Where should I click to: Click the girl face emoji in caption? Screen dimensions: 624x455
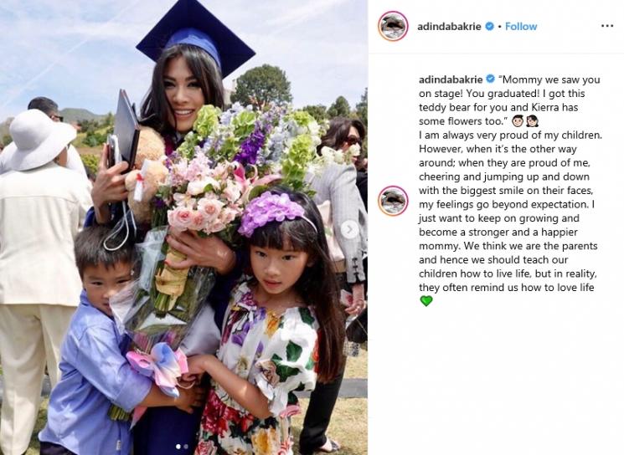point(532,120)
